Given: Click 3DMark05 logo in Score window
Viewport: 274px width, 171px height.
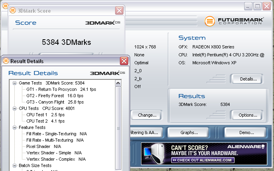Looking at the screenshot, I should pos(103,23).
